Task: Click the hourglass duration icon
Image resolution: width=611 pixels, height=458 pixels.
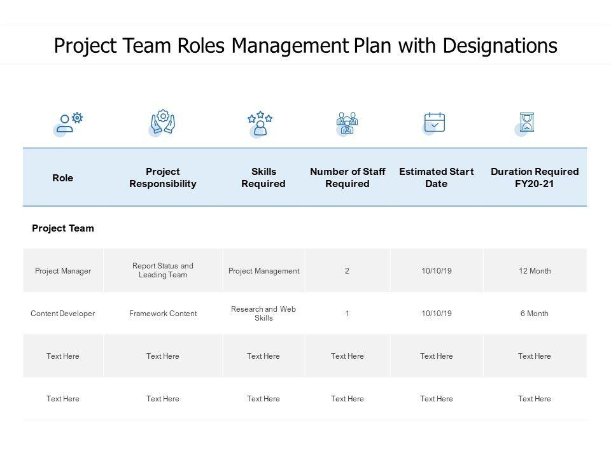Action: pyautogui.click(x=526, y=122)
